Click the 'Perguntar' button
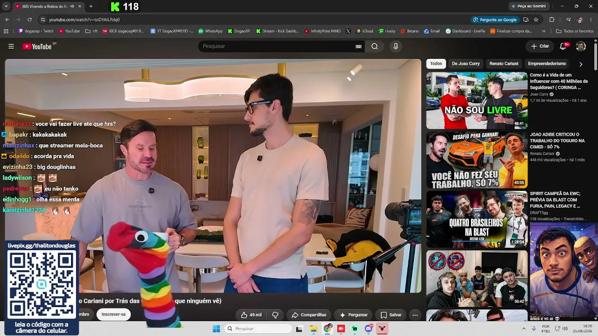The width and height of the screenshot is (598, 336). point(354,315)
